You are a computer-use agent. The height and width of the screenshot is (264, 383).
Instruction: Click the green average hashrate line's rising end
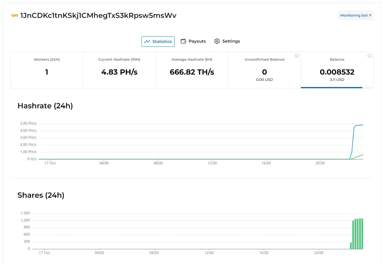[361, 155]
